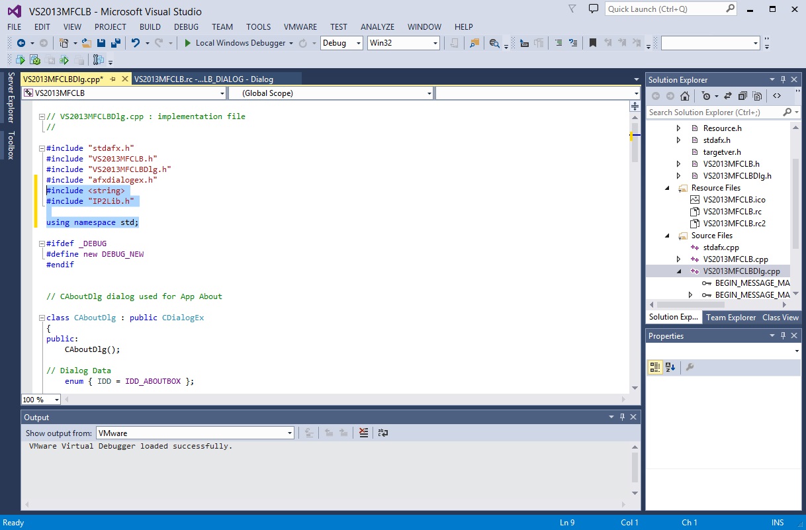This screenshot has width=806, height=530.
Task: Open the Toolbox side tab
Action: [11, 146]
